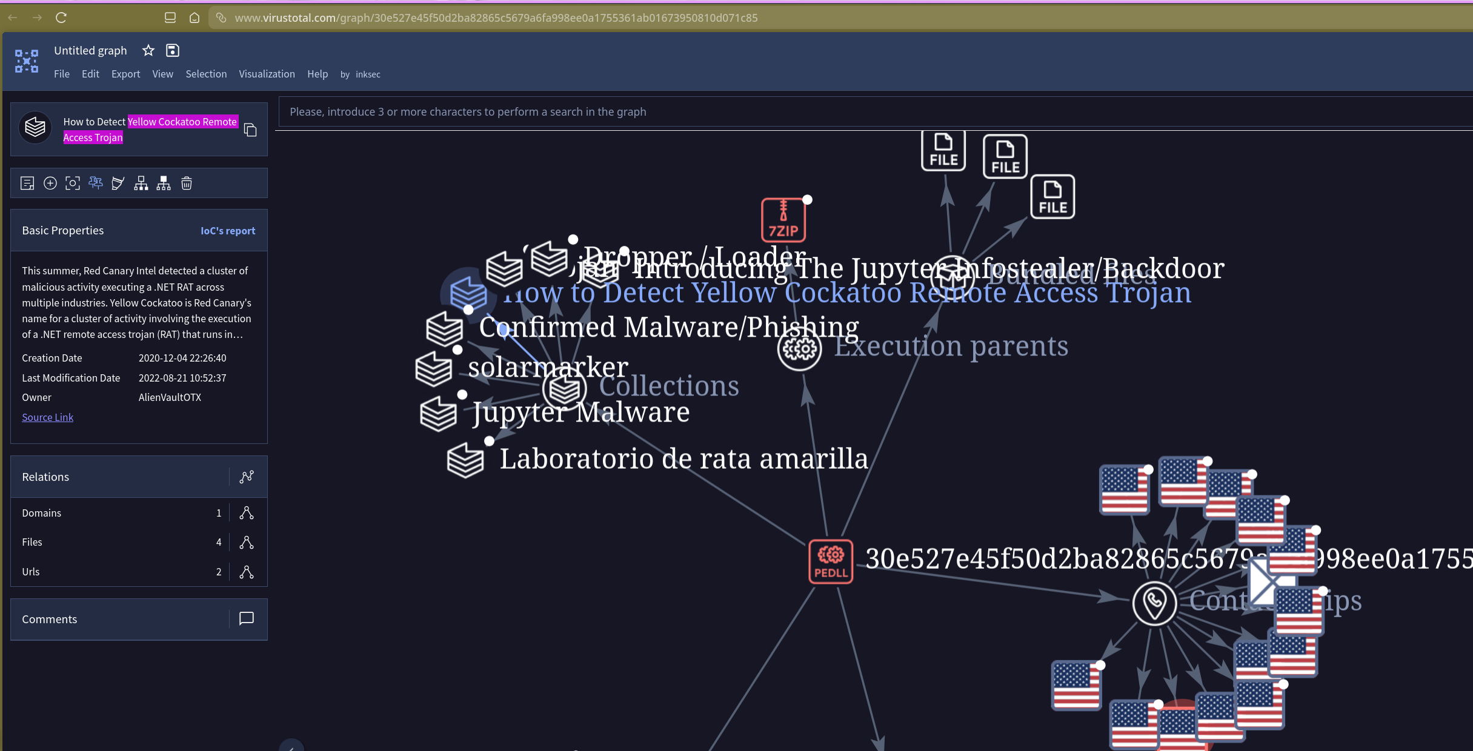Copy the collection title with copy icon
Screen dimensions: 1473x751
click(250, 130)
